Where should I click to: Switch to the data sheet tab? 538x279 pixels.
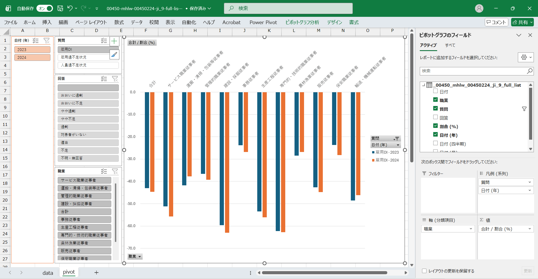[x=48, y=273]
